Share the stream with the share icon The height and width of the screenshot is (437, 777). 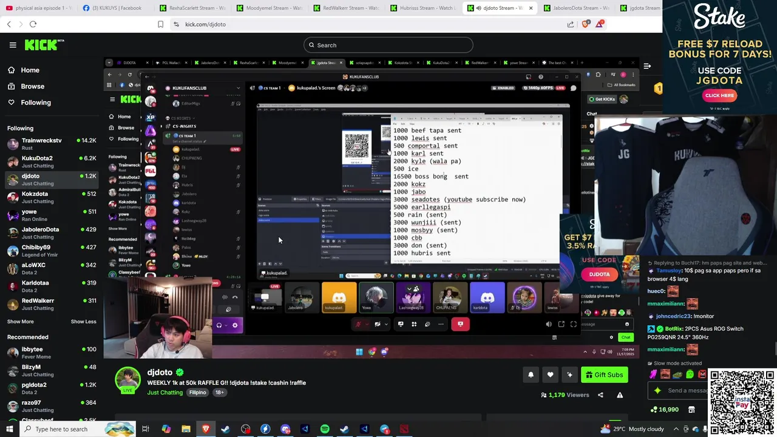pos(600,395)
